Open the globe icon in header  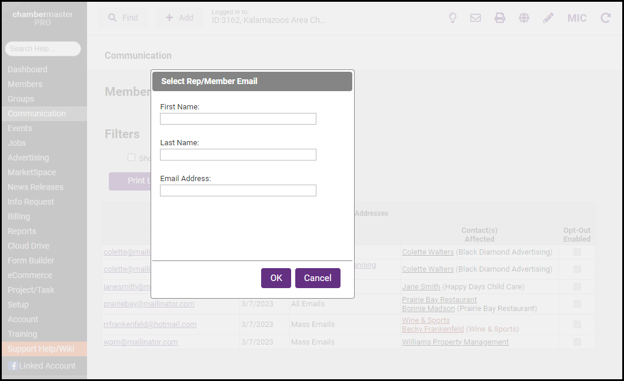click(524, 18)
